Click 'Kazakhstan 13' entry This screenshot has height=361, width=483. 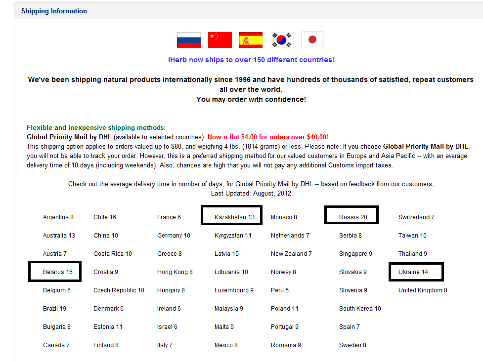click(x=234, y=217)
